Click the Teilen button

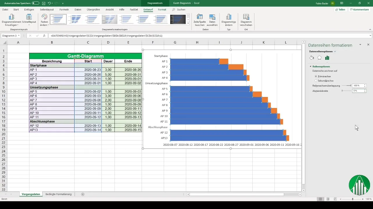[x=340, y=10]
